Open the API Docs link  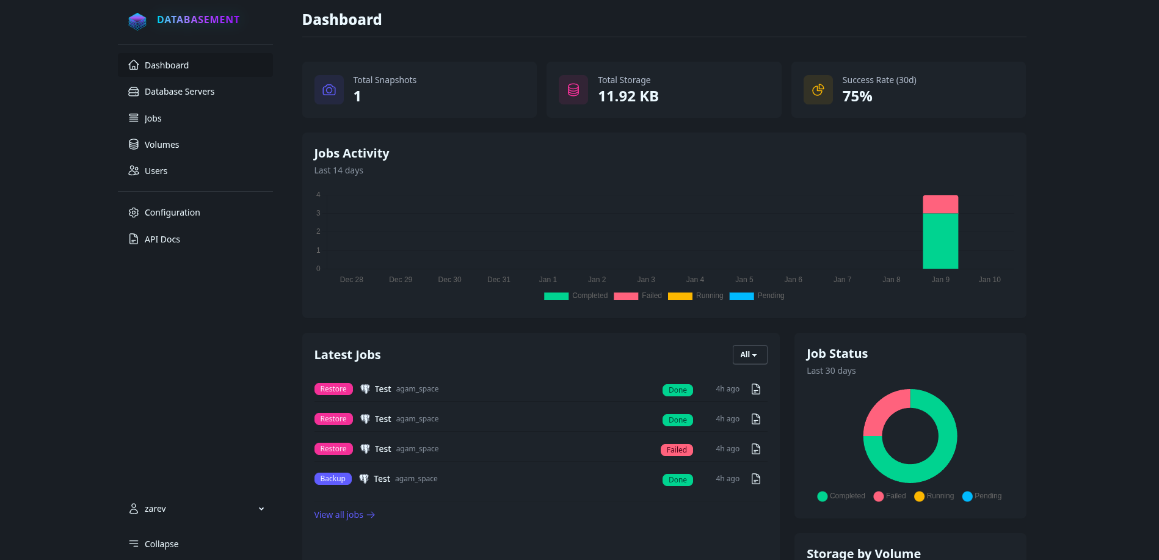point(162,239)
